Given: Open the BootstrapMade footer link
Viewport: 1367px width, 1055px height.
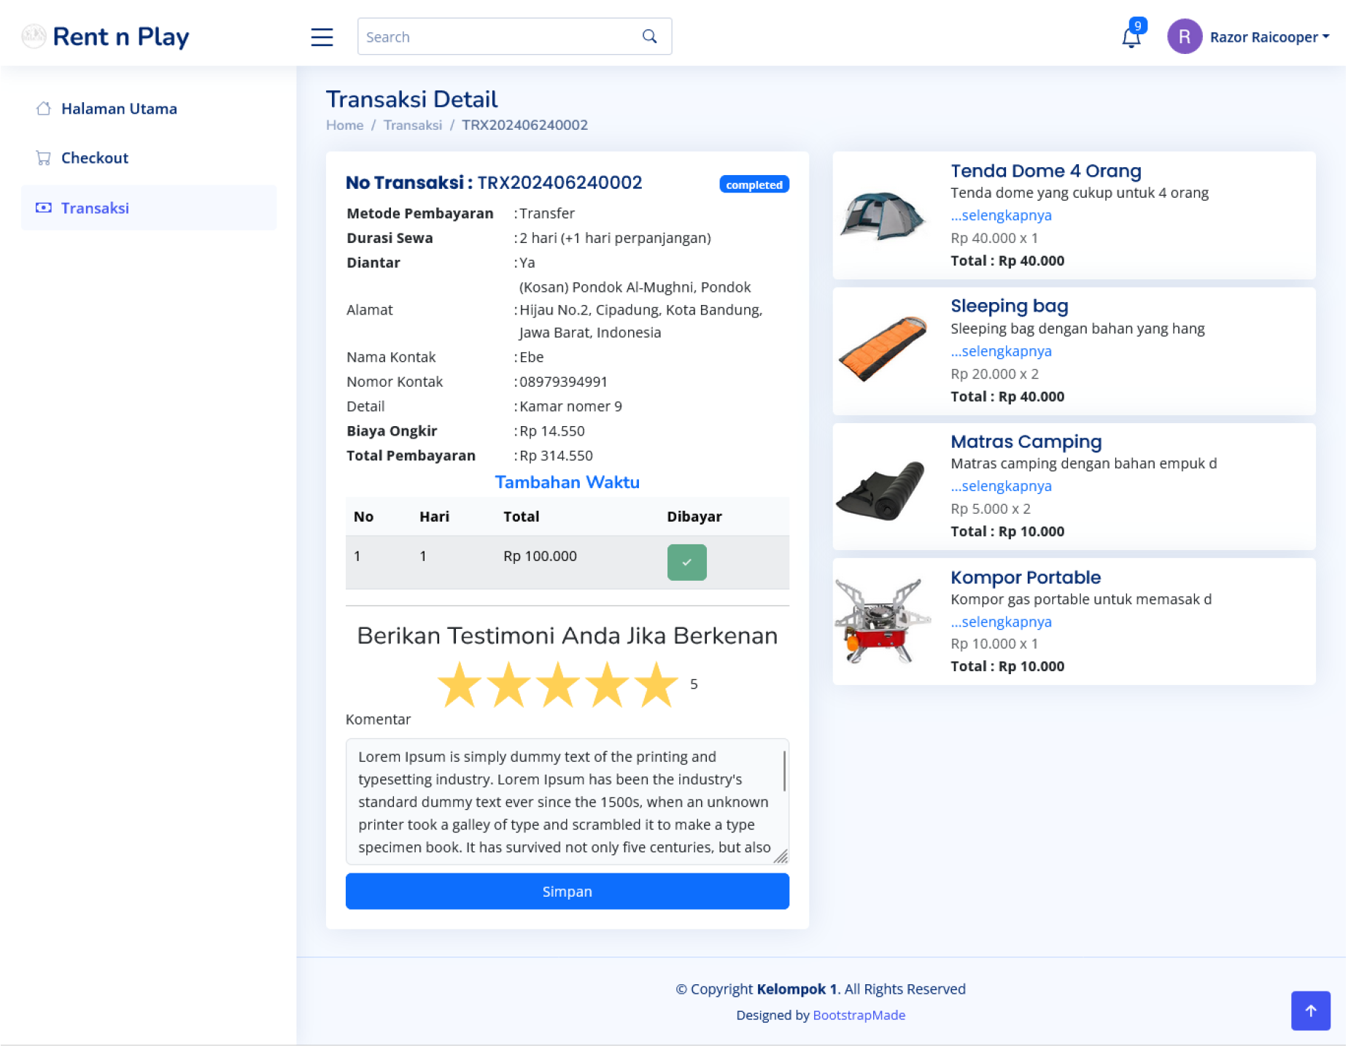Looking at the screenshot, I should pyautogui.click(x=859, y=1015).
